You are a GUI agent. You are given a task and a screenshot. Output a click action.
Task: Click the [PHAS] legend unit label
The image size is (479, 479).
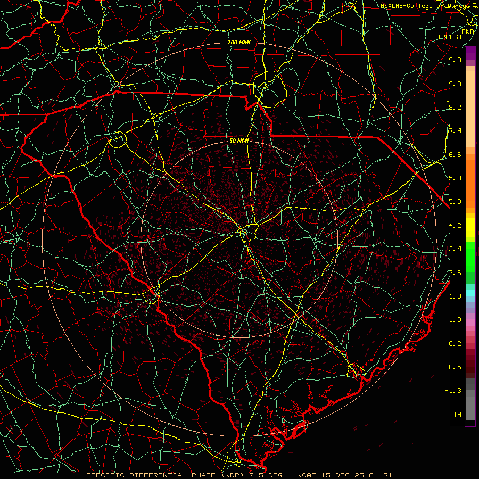point(450,37)
